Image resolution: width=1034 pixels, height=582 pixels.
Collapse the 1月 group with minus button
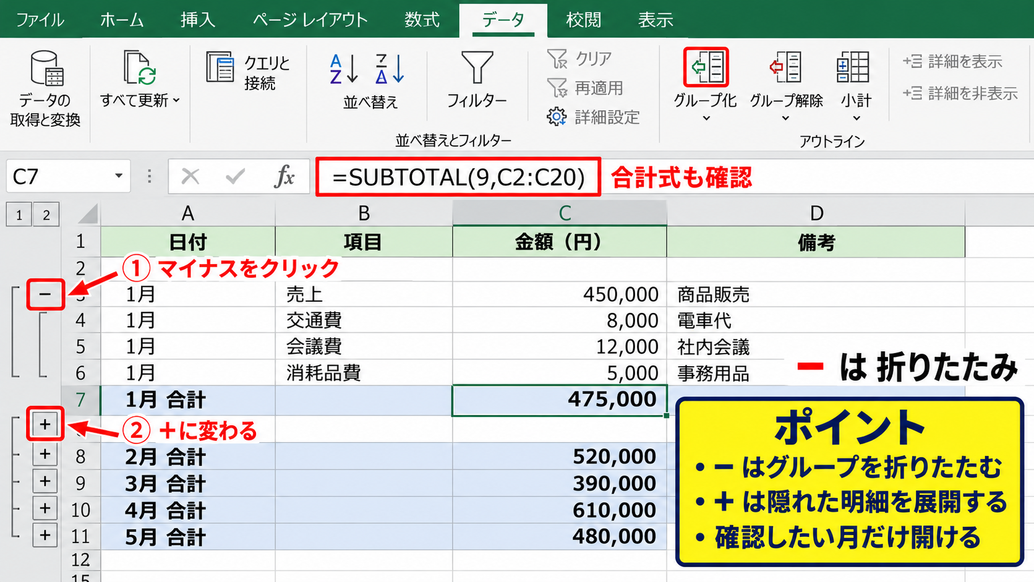(x=45, y=294)
